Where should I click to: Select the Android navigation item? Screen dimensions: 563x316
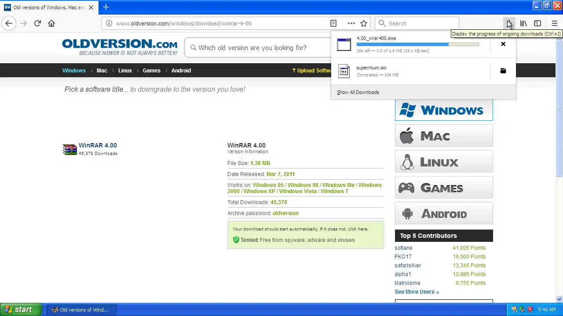[181, 70]
